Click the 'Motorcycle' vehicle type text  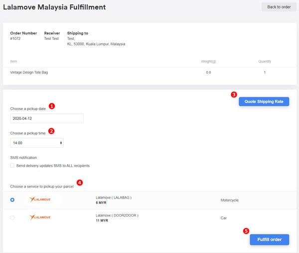click(230, 200)
